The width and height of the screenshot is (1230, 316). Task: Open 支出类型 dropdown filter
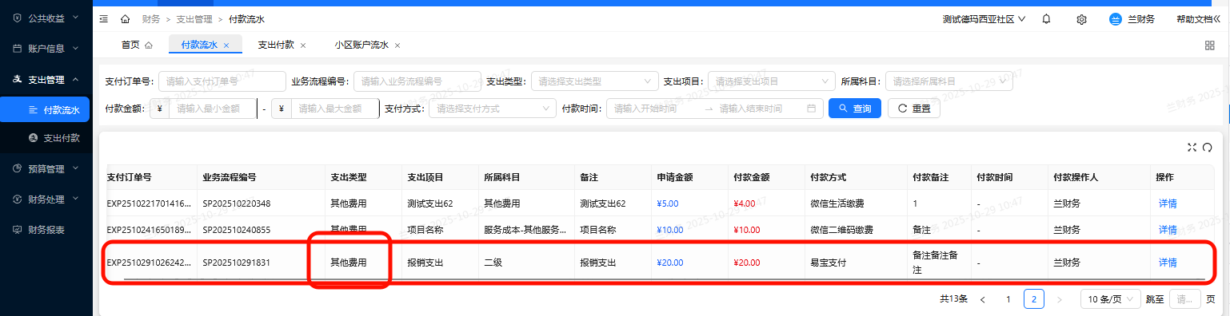point(595,81)
